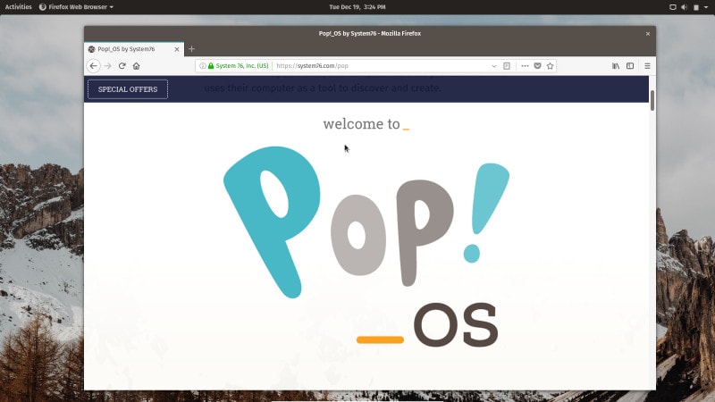Image resolution: width=715 pixels, height=402 pixels.
Task: Go back using the back arrow
Action: pos(94,66)
